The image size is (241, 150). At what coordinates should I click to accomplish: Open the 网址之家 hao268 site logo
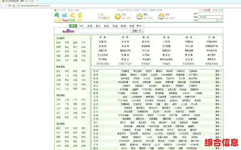coord(69,17)
